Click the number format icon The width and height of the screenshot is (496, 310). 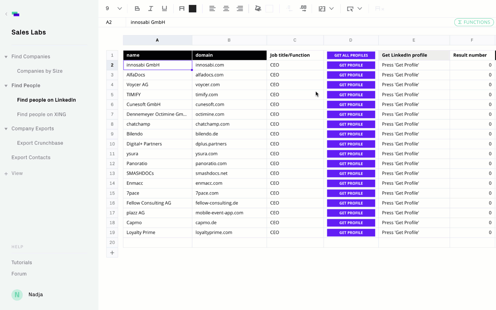[x=322, y=8]
